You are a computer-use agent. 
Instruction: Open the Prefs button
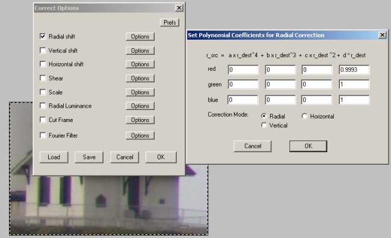pyautogui.click(x=170, y=22)
